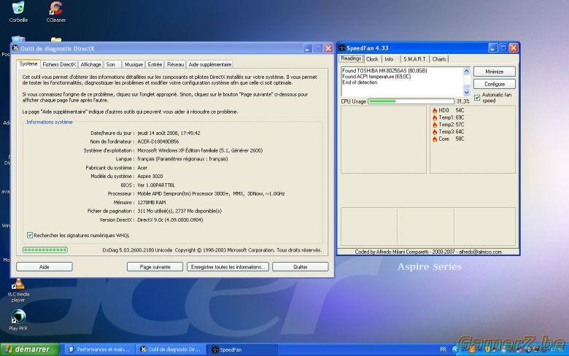Screen dimensions: 569x356
Task: Switch to Outil de diagnostic DirectX taskbar item
Action: pos(170,349)
